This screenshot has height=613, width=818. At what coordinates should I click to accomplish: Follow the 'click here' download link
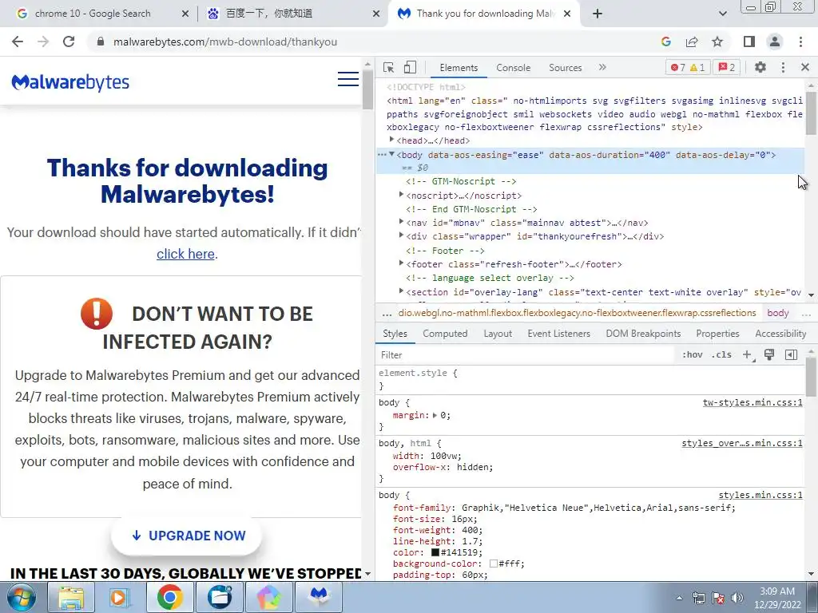pyautogui.click(x=185, y=254)
